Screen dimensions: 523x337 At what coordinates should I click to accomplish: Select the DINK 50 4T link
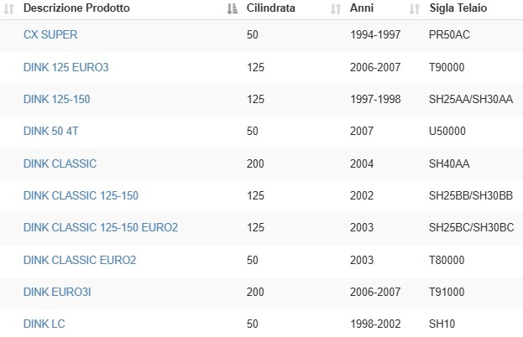[51, 132]
